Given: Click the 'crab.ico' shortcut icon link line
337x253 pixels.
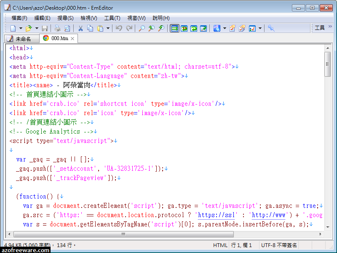Looking at the screenshot, I should coord(117,104).
